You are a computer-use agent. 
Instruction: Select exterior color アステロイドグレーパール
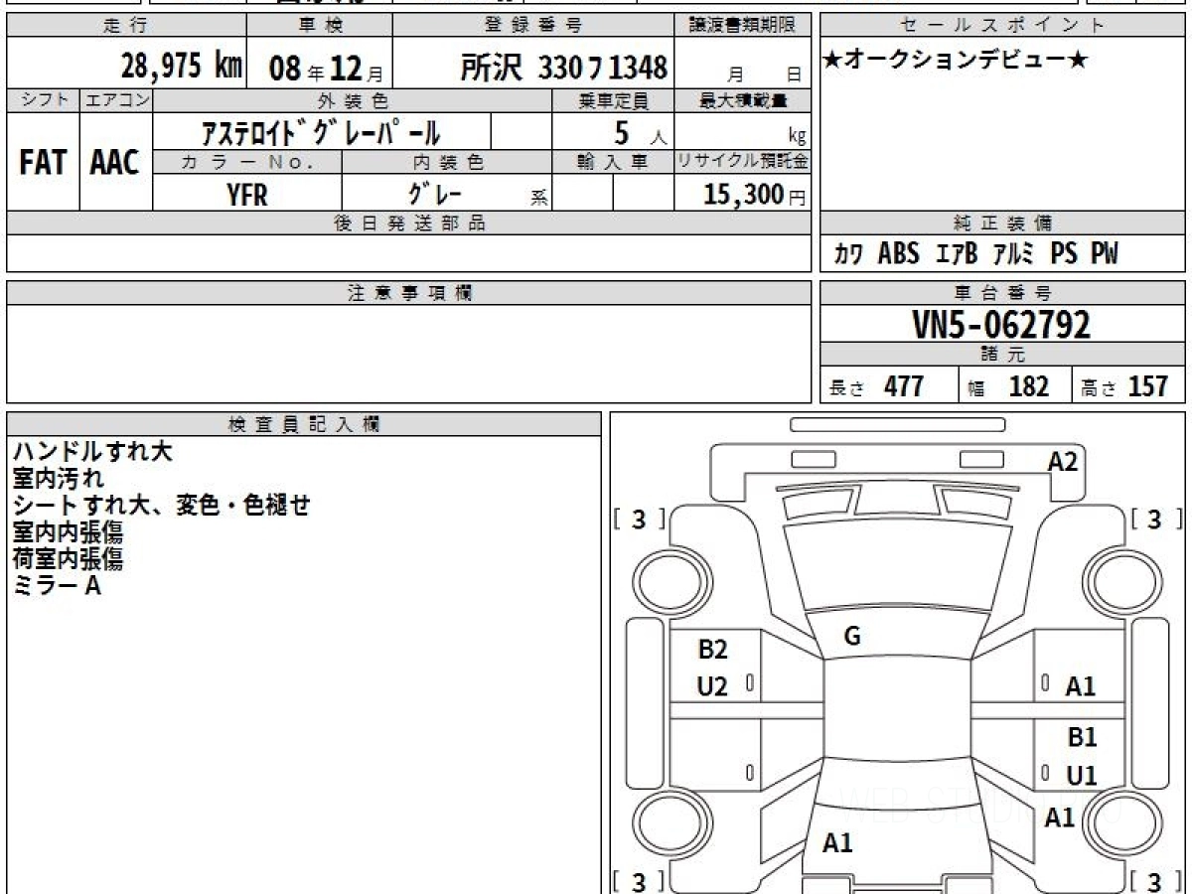coord(321,132)
